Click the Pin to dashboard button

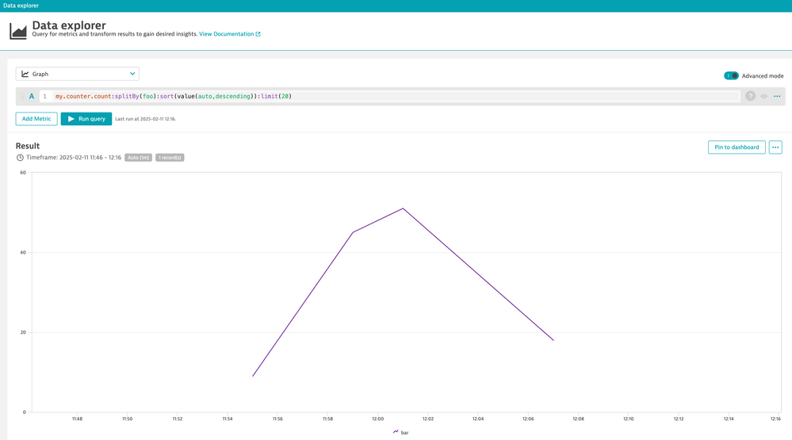point(737,147)
